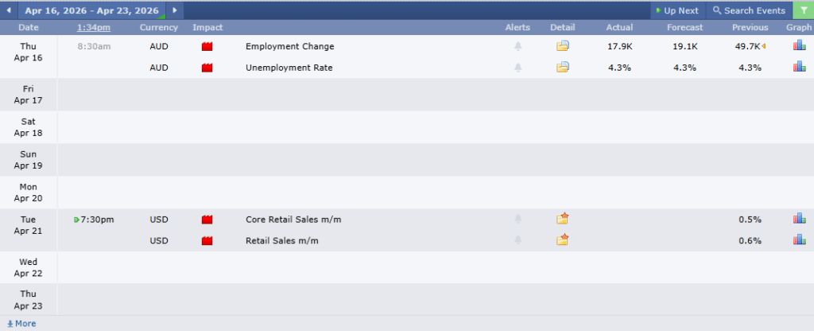Go to the previous week arrow
Screen dimensions: 814x331
pos(9,10)
